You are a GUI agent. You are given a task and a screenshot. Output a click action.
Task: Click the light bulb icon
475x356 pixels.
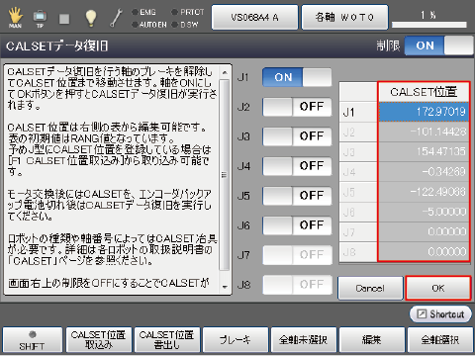click(91, 18)
